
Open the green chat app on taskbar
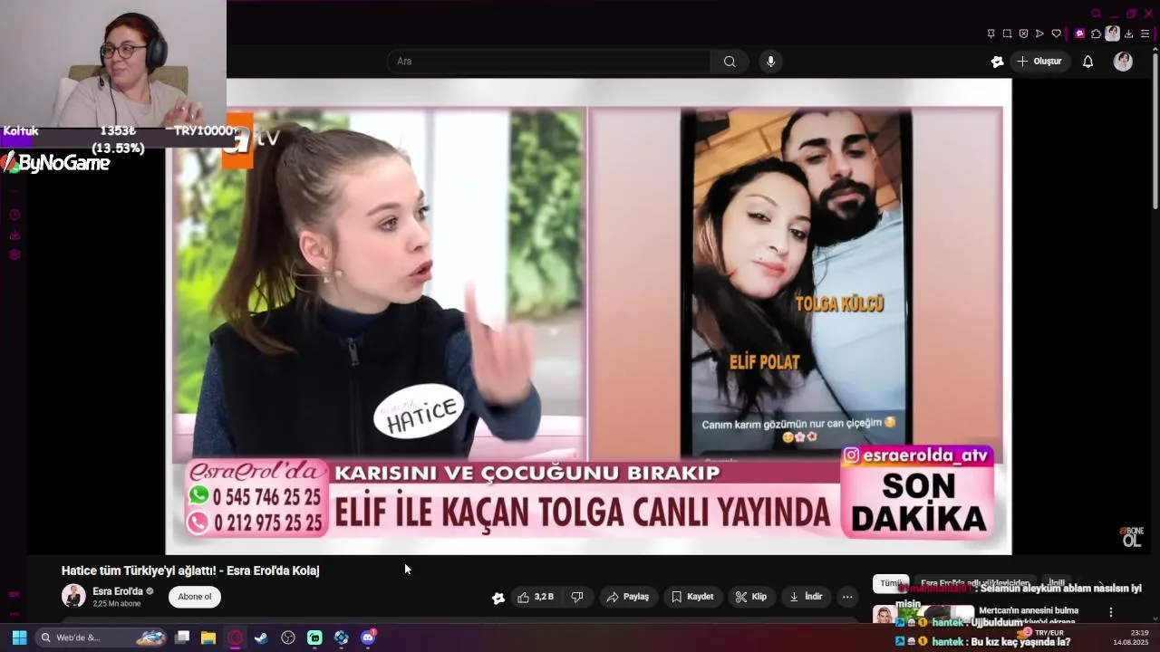(314, 638)
